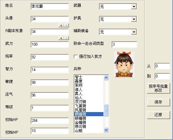Click the 按序号批量修改 button
Screen dimensions: 173x140
coord(158,88)
